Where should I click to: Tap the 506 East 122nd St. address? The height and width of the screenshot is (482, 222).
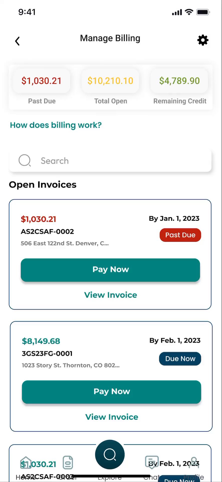[65, 243]
